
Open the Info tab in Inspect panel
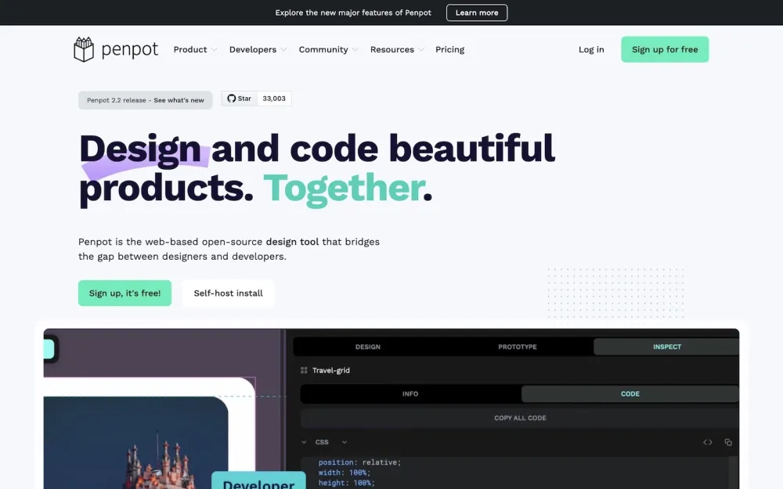(x=410, y=394)
